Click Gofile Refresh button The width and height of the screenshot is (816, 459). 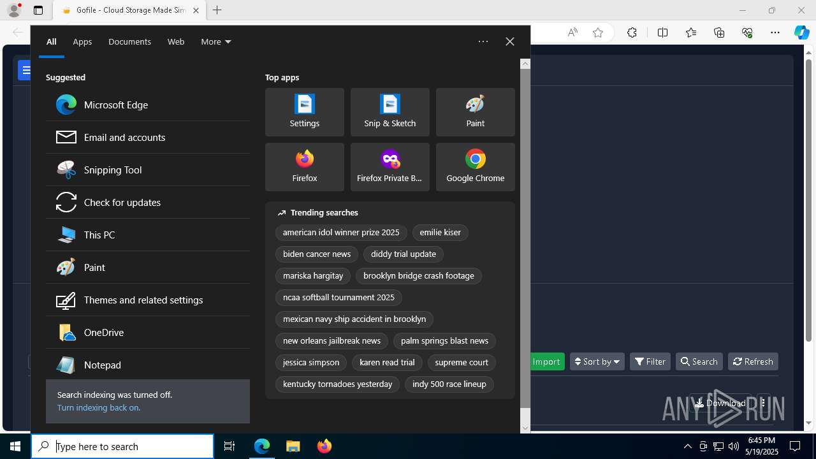(x=753, y=361)
